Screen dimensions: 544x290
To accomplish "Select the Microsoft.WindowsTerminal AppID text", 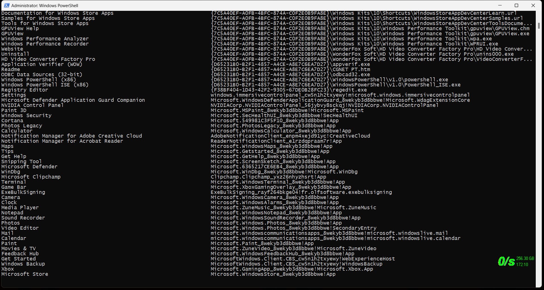I will [278, 182].
